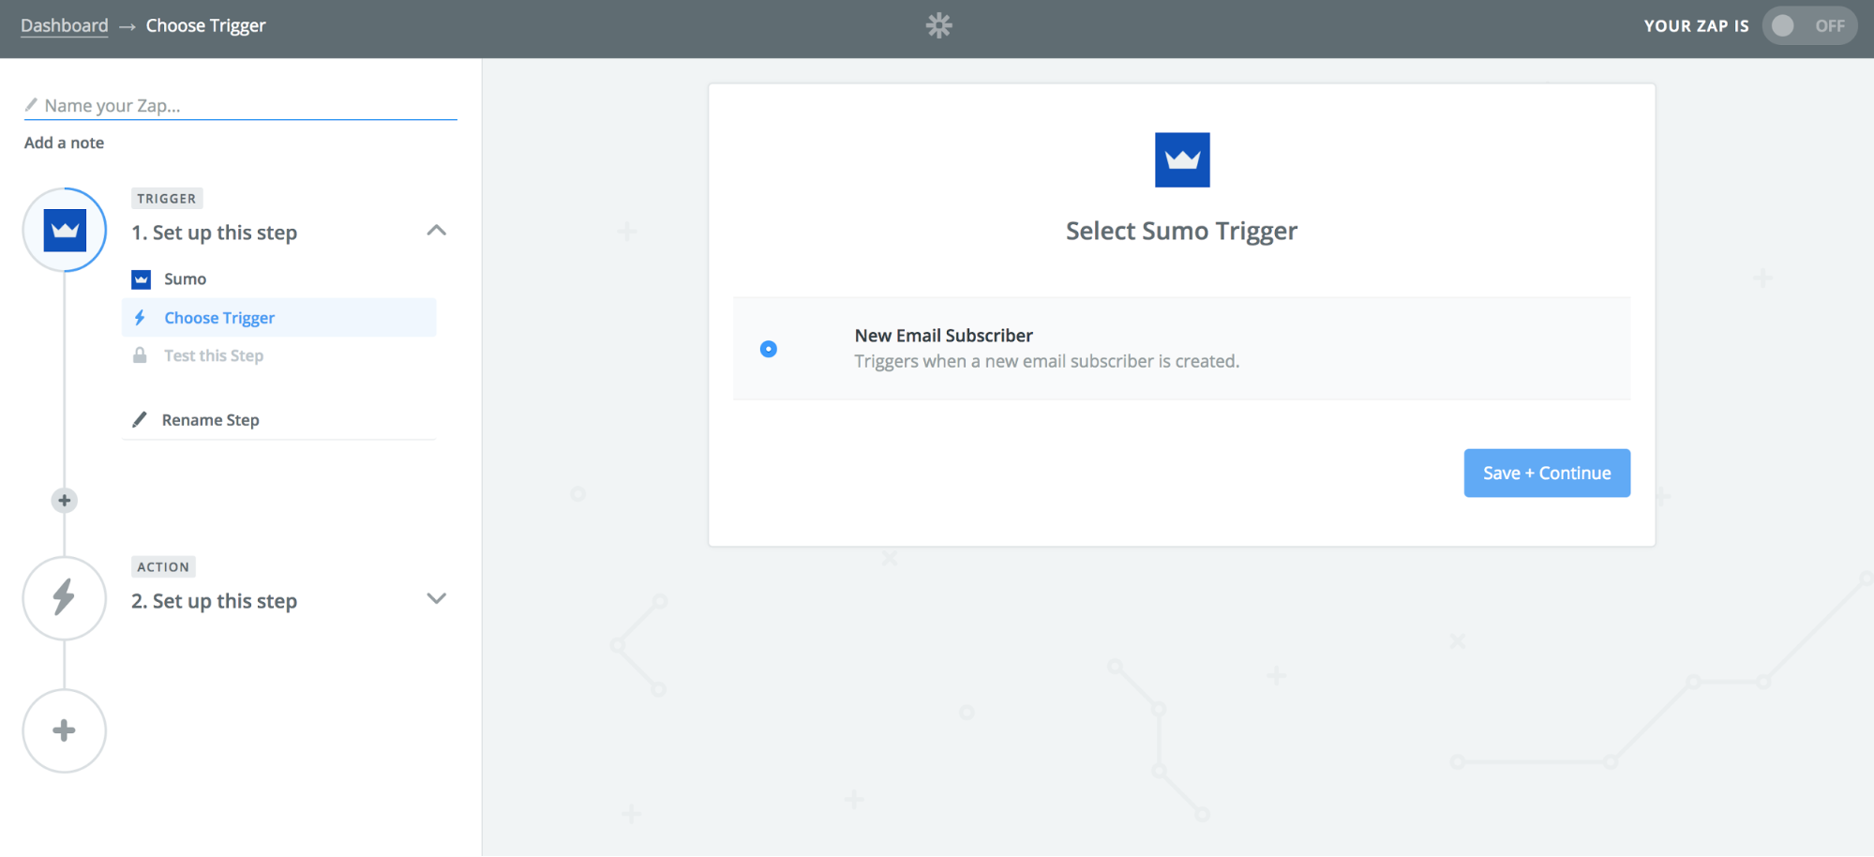Click the Zapier asterisk logo in header
The width and height of the screenshot is (1874, 857).
(x=938, y=25)
